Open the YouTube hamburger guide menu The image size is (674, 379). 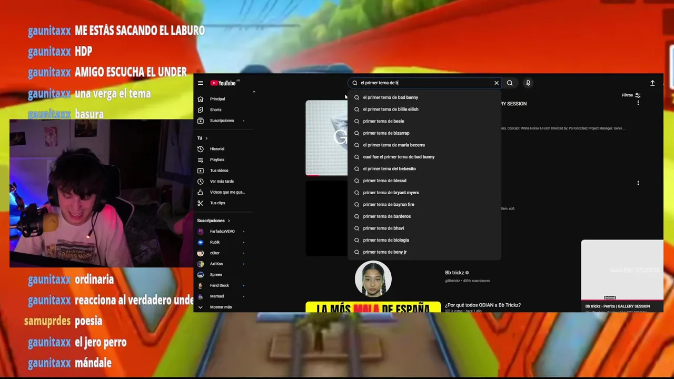(x=200, y=83)
